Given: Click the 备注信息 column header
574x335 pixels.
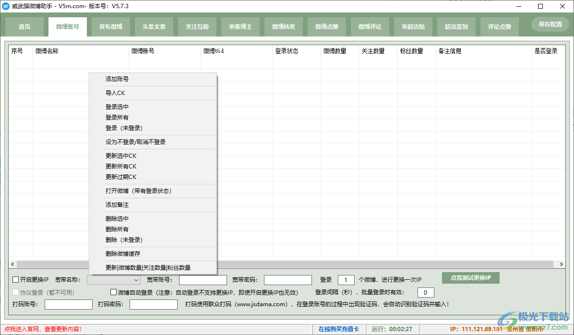Looking at the screenshot, I should click(484, 51).
